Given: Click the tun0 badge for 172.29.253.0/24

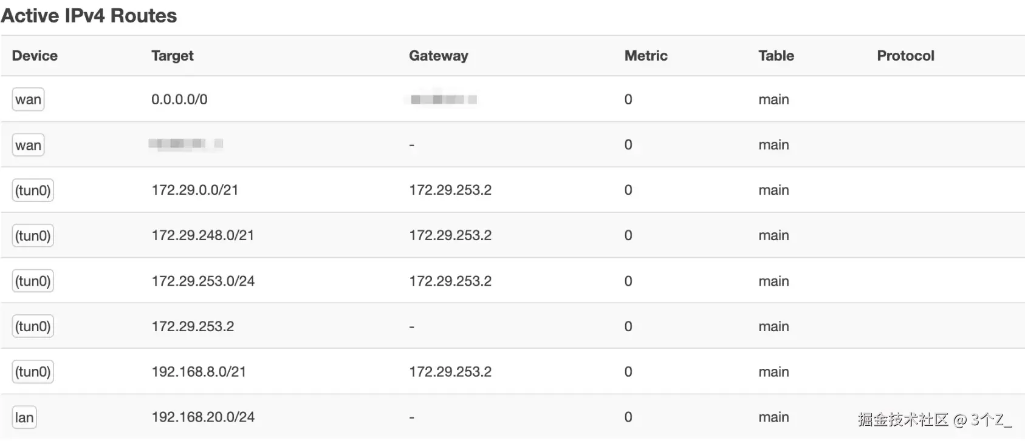Looking at the screenshot, I should click(33, 281).
